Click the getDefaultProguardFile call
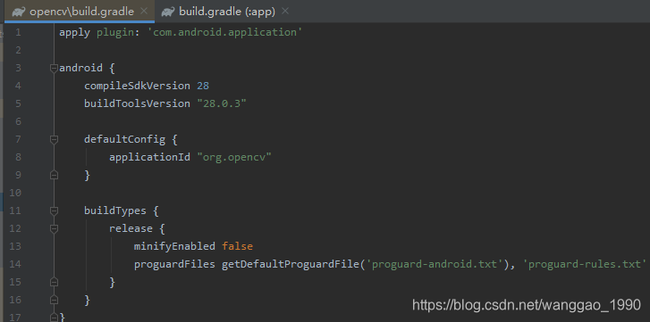Image resolution: width=650 pixels, height=322 pixels. 291,264
